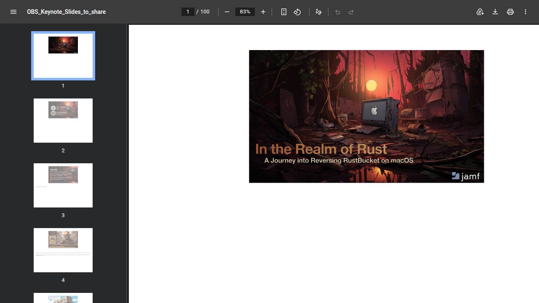The image size is (539, 303).
Task: Activate the draw annotation tool
Action: click(319, 12)
